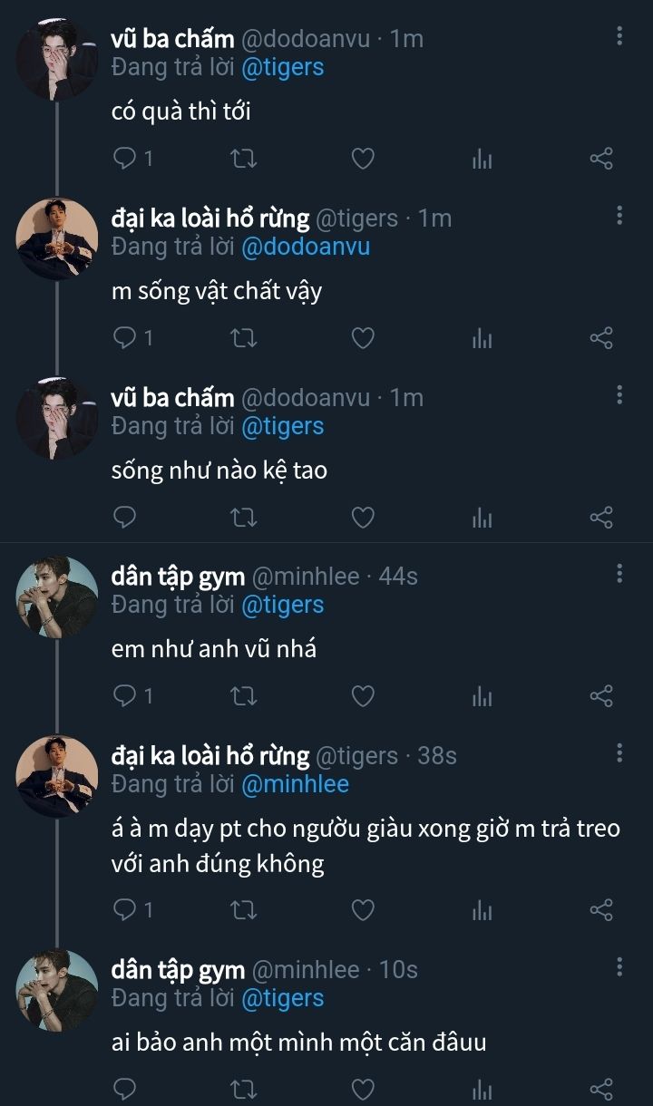View analytics for "em như anh vũ nhá" tweet
Image resolution: width=653 pixels, height=1106 pixels.
click(482, 696)
